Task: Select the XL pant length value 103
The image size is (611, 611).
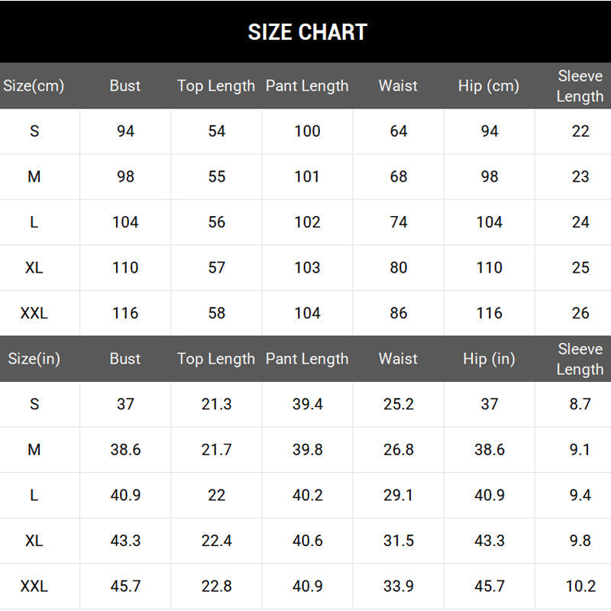Action: point(308,268)
